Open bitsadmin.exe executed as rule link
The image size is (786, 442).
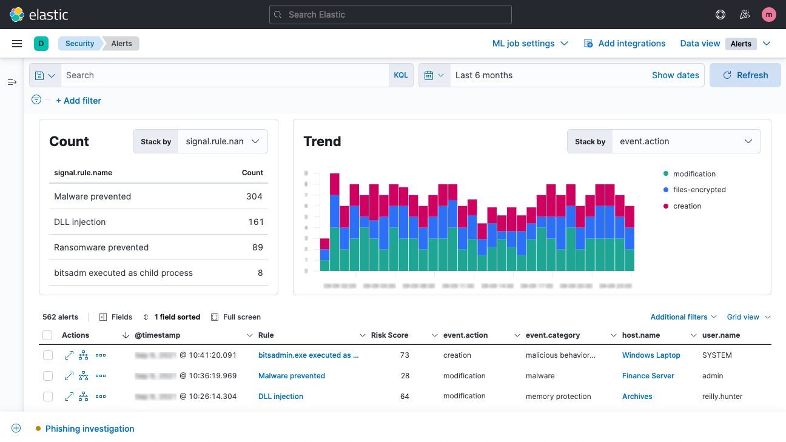309,355
